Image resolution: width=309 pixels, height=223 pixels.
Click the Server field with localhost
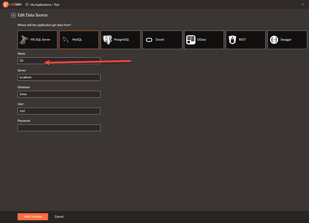pos(59,77)
